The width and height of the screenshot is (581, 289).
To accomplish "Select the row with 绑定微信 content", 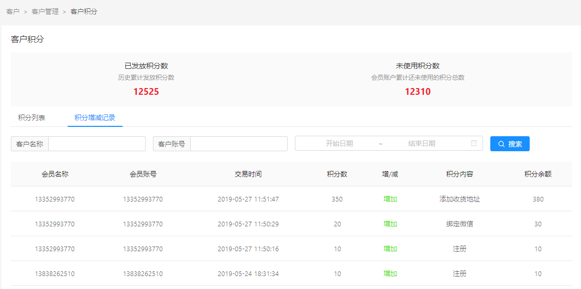I will (x=460, y=224).
